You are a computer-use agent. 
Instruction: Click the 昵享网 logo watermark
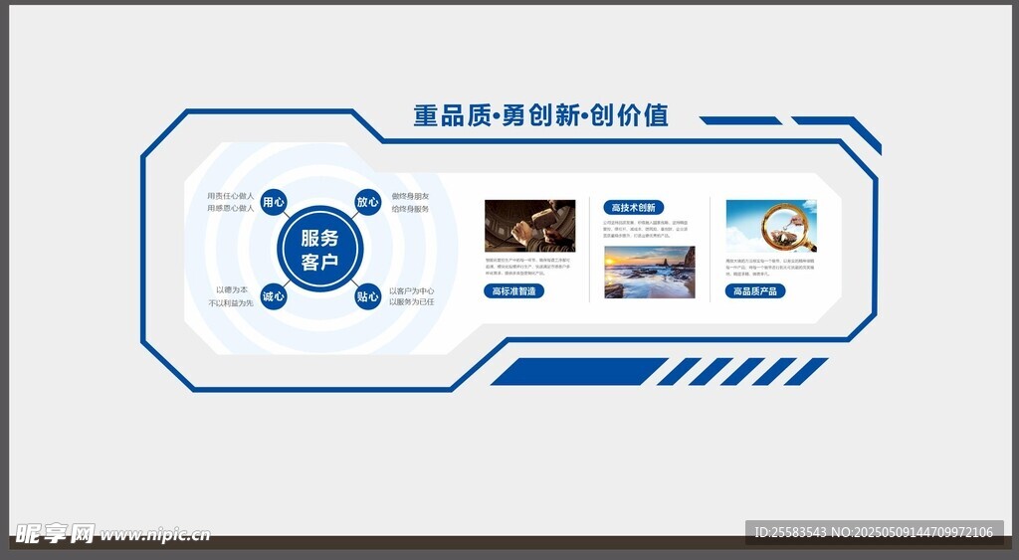54,534
